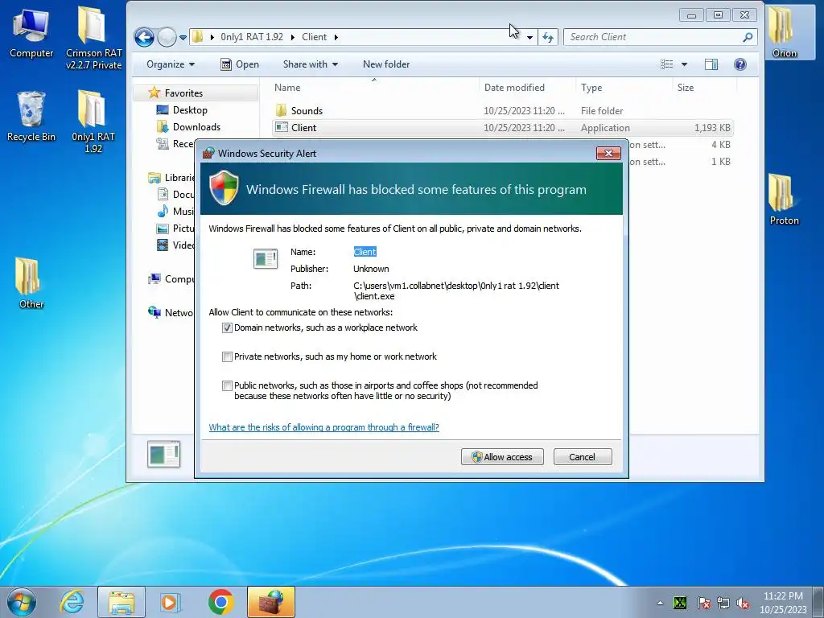Uncheck the Domain networks checkbox
Screen dimensions: 824x618
[x=227, y=328]
